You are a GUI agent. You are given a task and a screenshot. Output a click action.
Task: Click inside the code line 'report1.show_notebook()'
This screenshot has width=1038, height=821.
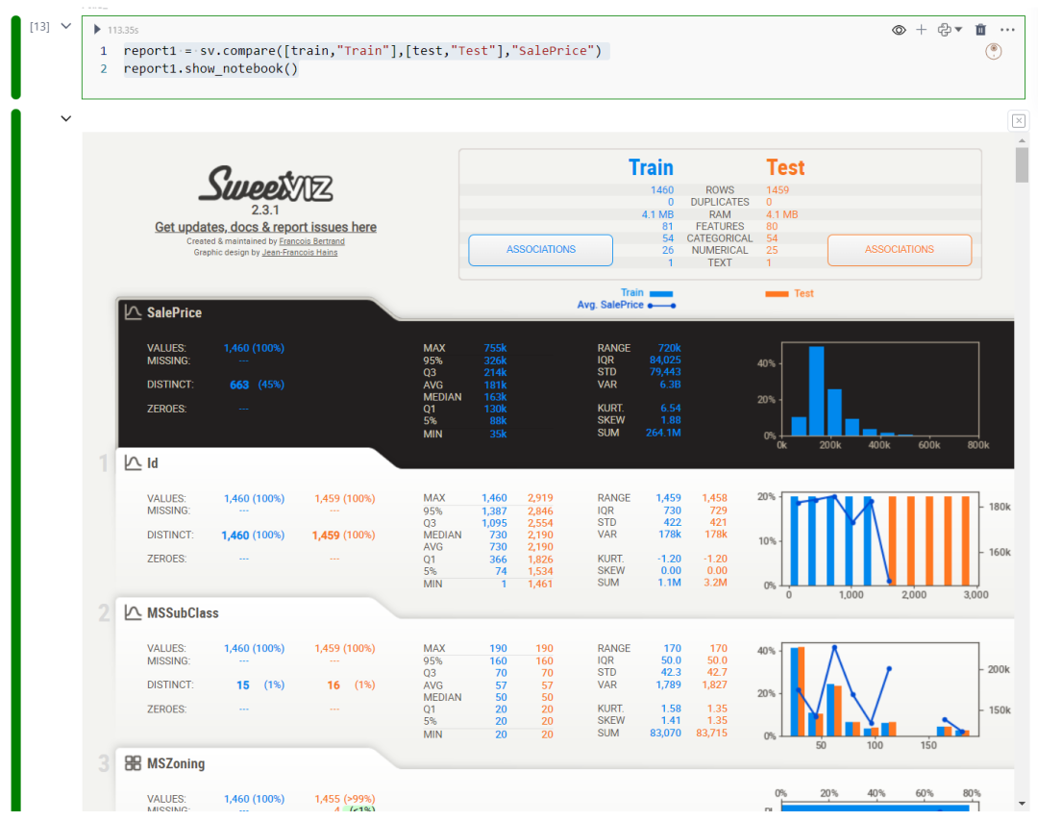(210, 69)
